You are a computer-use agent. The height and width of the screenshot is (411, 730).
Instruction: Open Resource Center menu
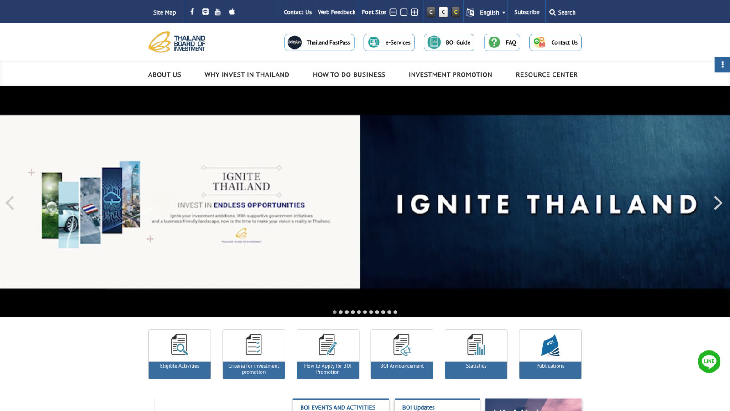point(547,74)
